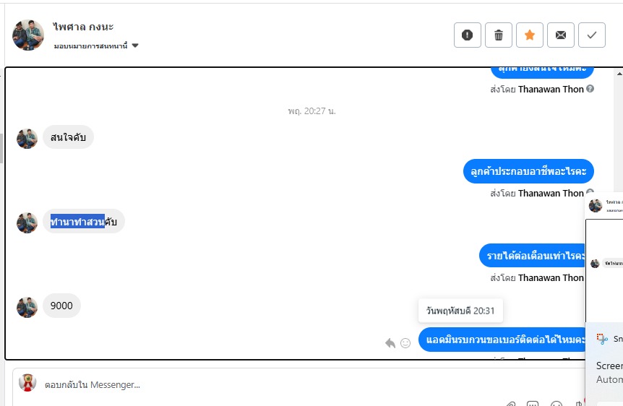This screenshot has width=623, height=406.
Task: Click the scroll up arrow of the chat
Action: 619,74
